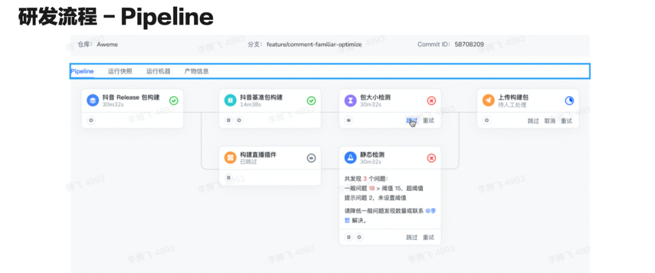This screenshot has height=273, width=655.
Task: Open the log document icon under 静态检测
Action: click(x=349, y=237)
